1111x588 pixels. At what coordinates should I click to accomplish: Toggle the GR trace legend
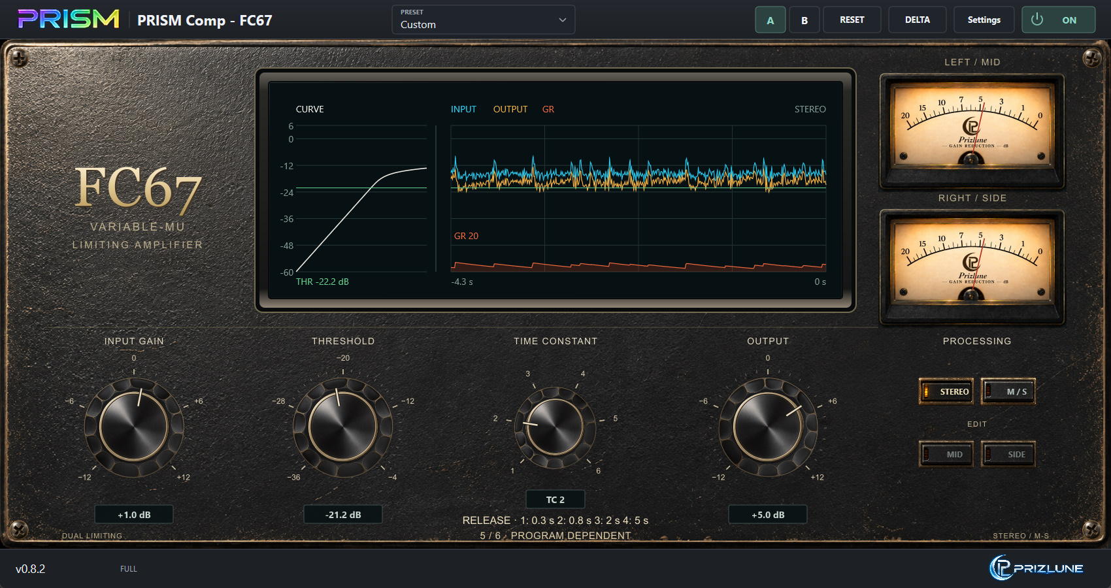pyautogui.click(x=548, y=109)
